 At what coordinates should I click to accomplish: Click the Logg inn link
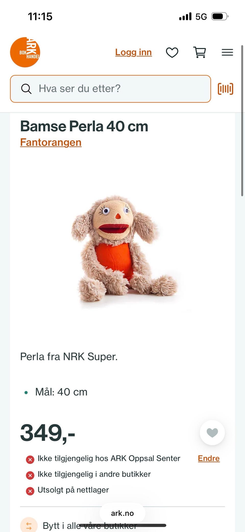coord(133,52)
